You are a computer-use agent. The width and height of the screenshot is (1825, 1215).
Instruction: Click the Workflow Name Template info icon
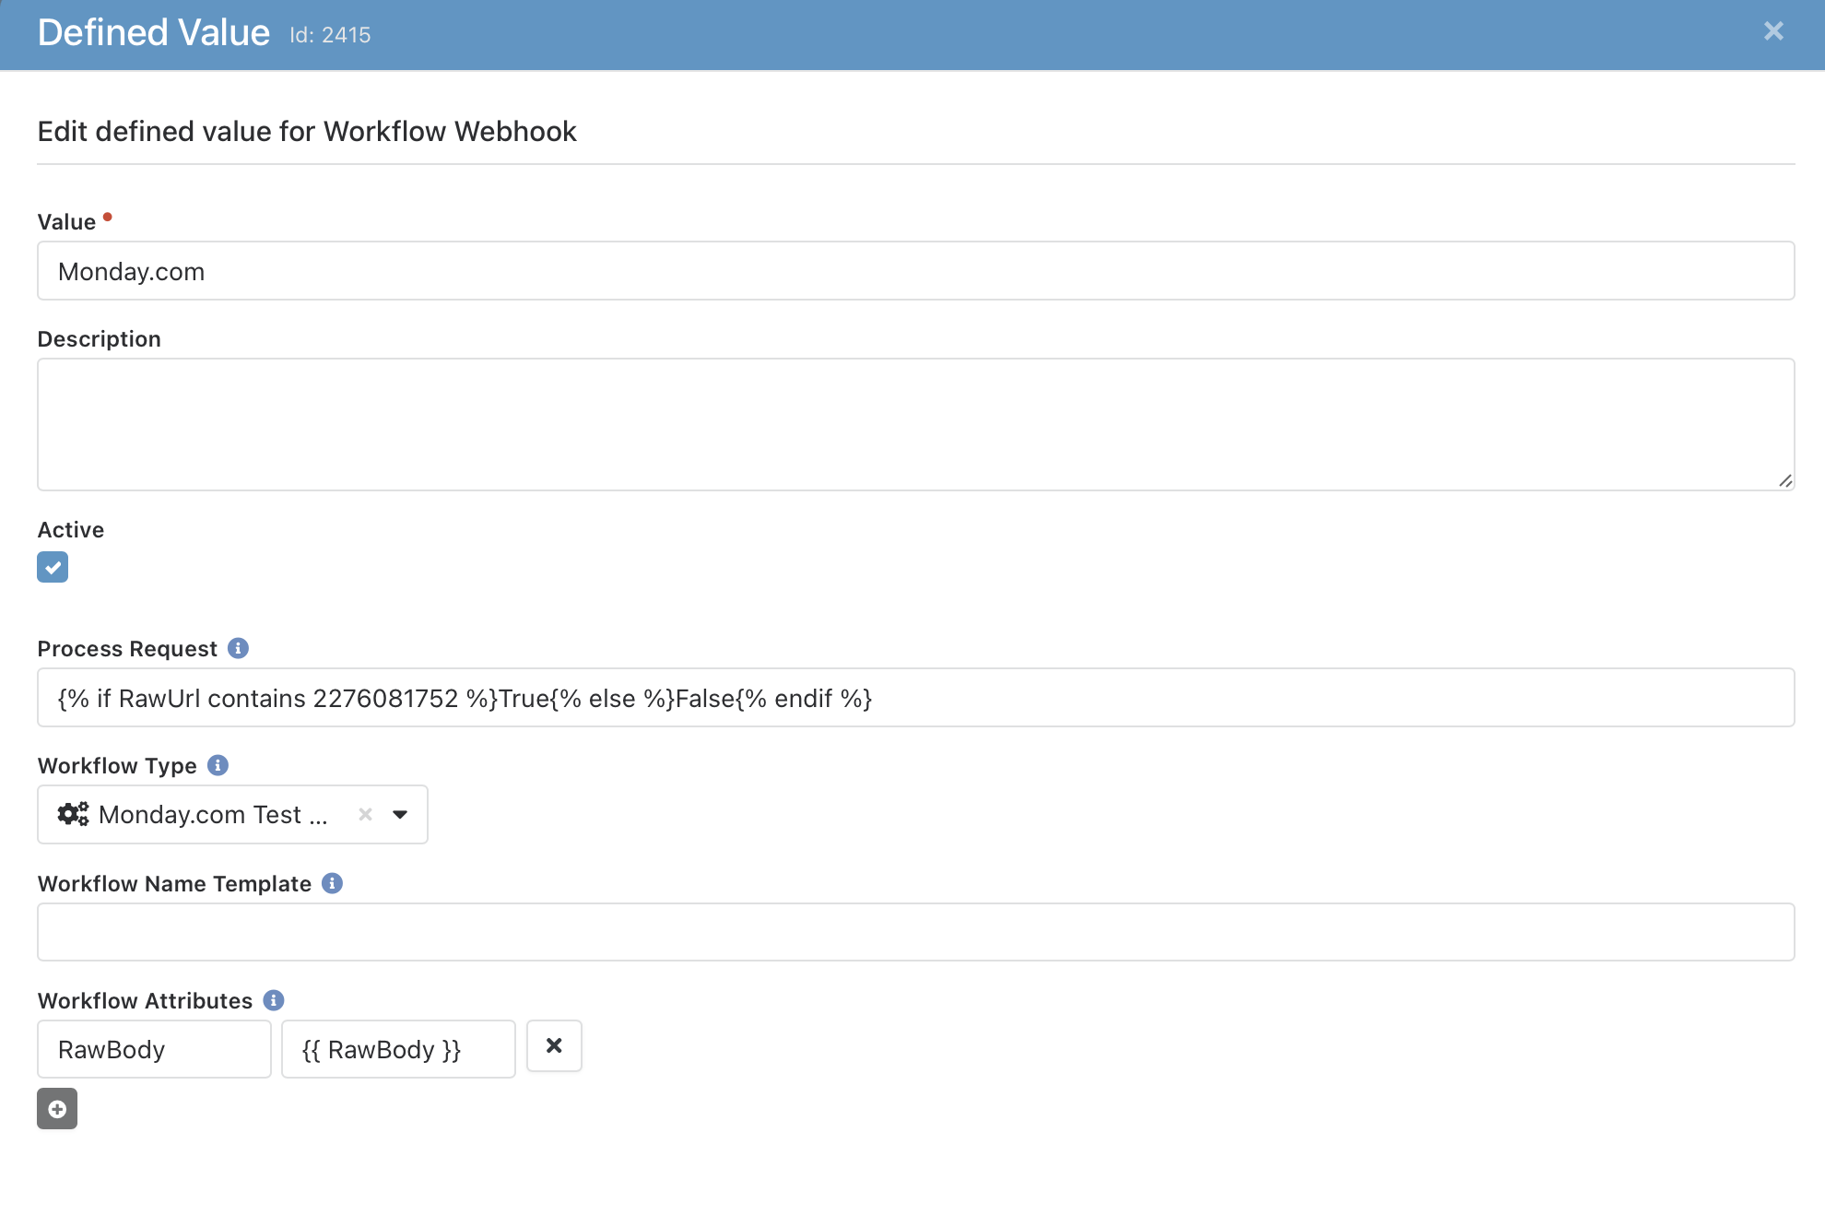(332, 883)
